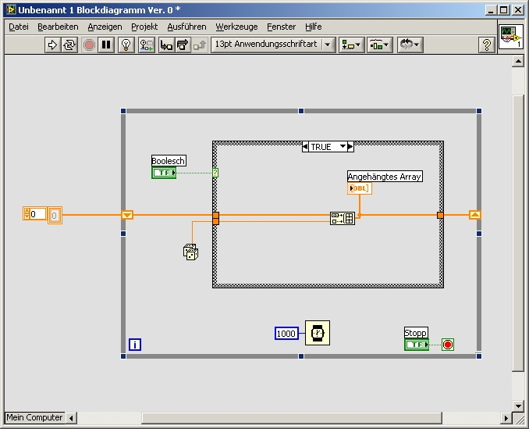
Task: Click the array constant index stepper
Action: pos(27,213)
